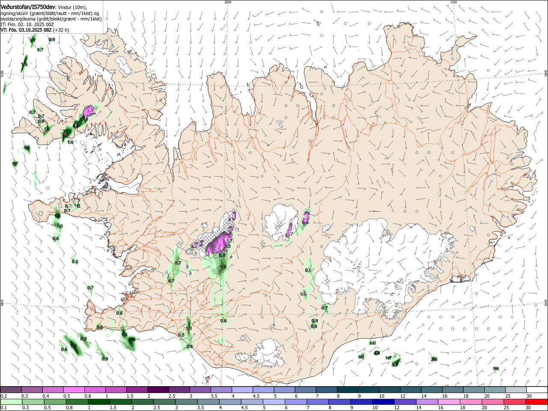Click the 4.4 precipitation value off the southeast coast
The width and height of the screenshot is (548, 411).
pyautogui.click(x=377, y=353)
